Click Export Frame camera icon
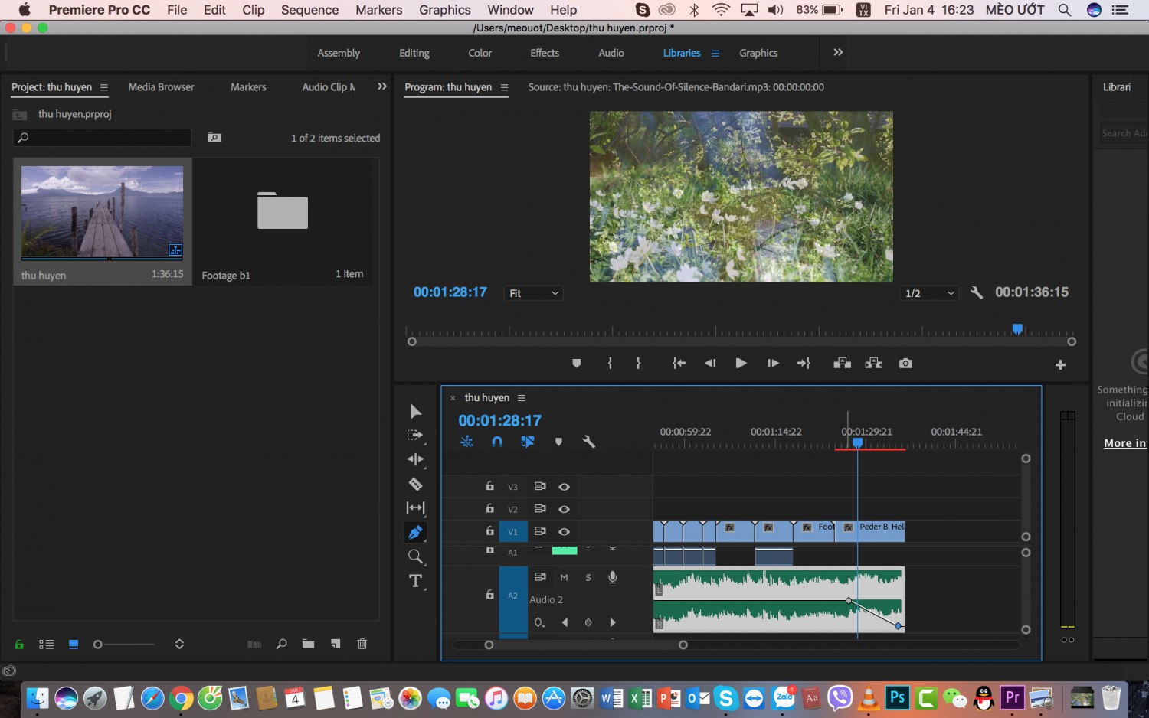This screenshot has width=1149, height=718. [x=905, y=363]
